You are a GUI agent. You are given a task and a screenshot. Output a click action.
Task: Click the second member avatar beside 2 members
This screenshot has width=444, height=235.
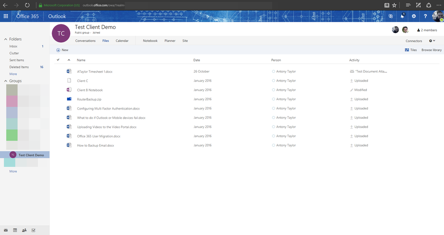pyautogui.click(x=405, y=30)
